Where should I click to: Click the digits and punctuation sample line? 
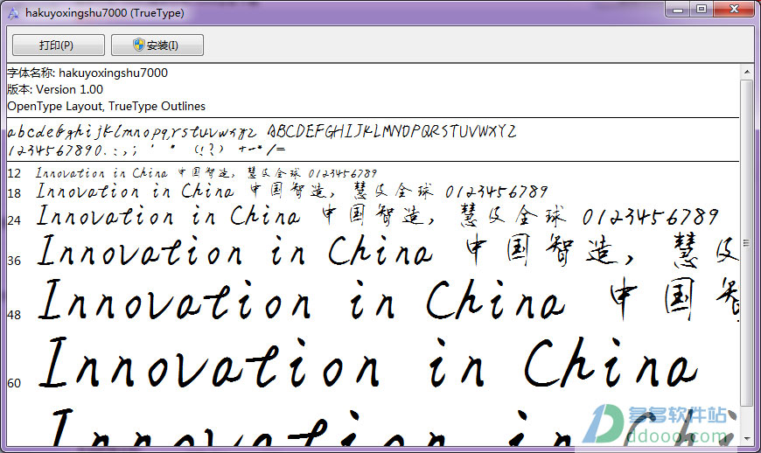point(147,150)
